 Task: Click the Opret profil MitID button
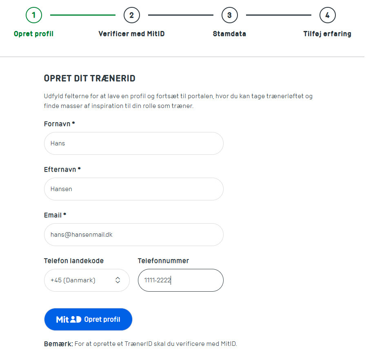pyautogui.click(x=88, y=319)
